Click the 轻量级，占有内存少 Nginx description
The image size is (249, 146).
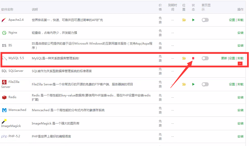pyautogui.click(x=54, y=33)
